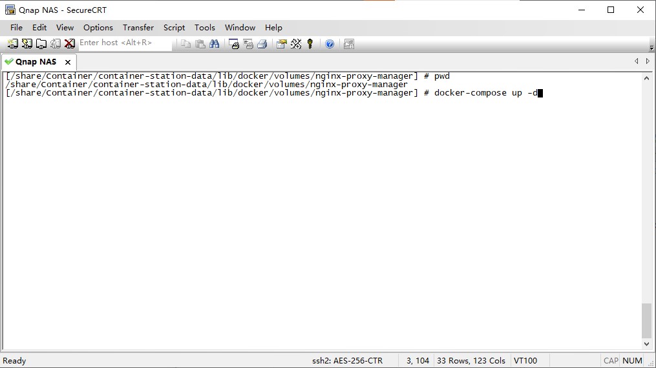Open Session Options from toolbar icon
This screenshot has height=368, width=656.
click(x=282, y=44)
